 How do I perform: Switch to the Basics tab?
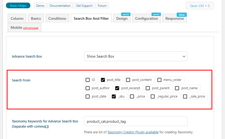[x=36, y=18]
